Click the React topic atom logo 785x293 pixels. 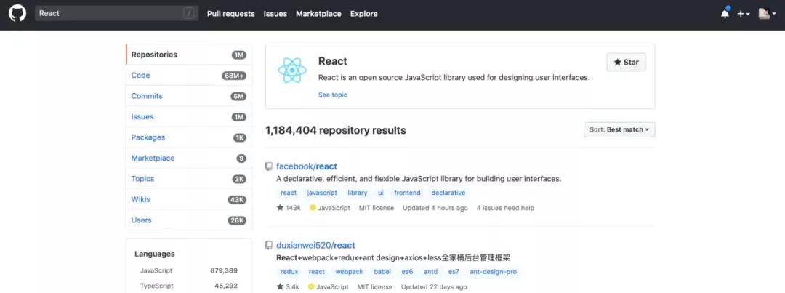click(292, 70)
